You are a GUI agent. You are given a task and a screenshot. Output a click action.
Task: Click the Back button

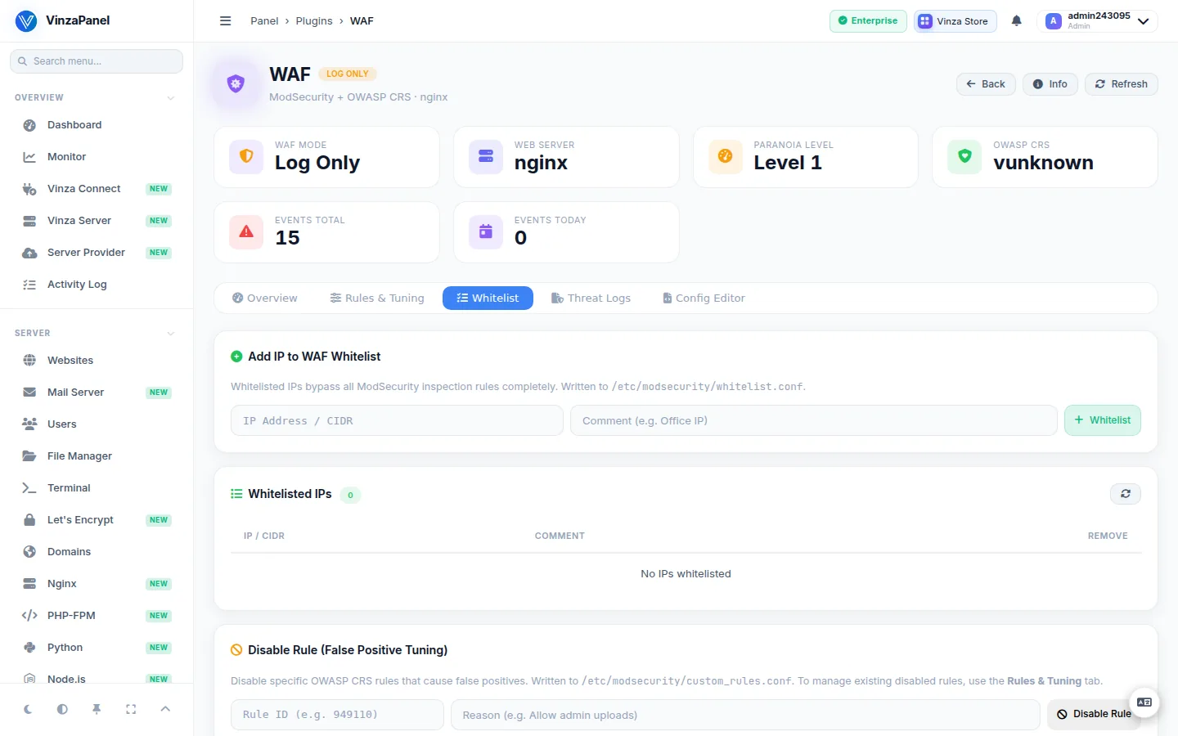coord(986,84)
